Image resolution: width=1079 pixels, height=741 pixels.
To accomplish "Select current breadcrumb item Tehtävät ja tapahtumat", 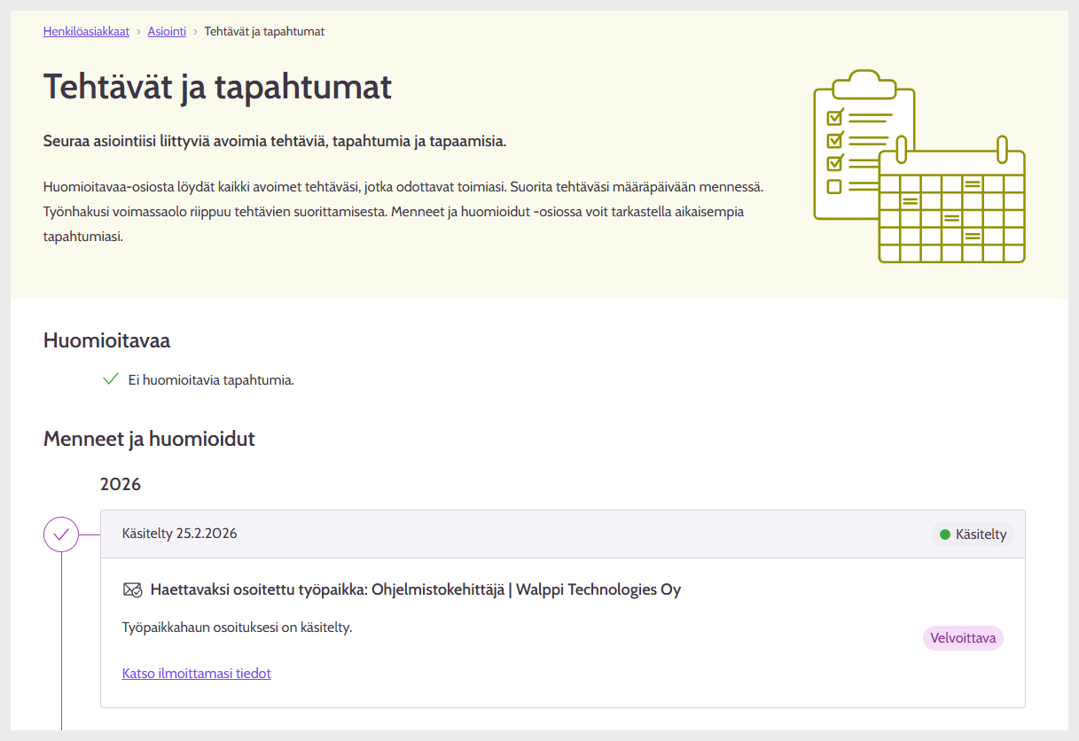I will [264, 31].
